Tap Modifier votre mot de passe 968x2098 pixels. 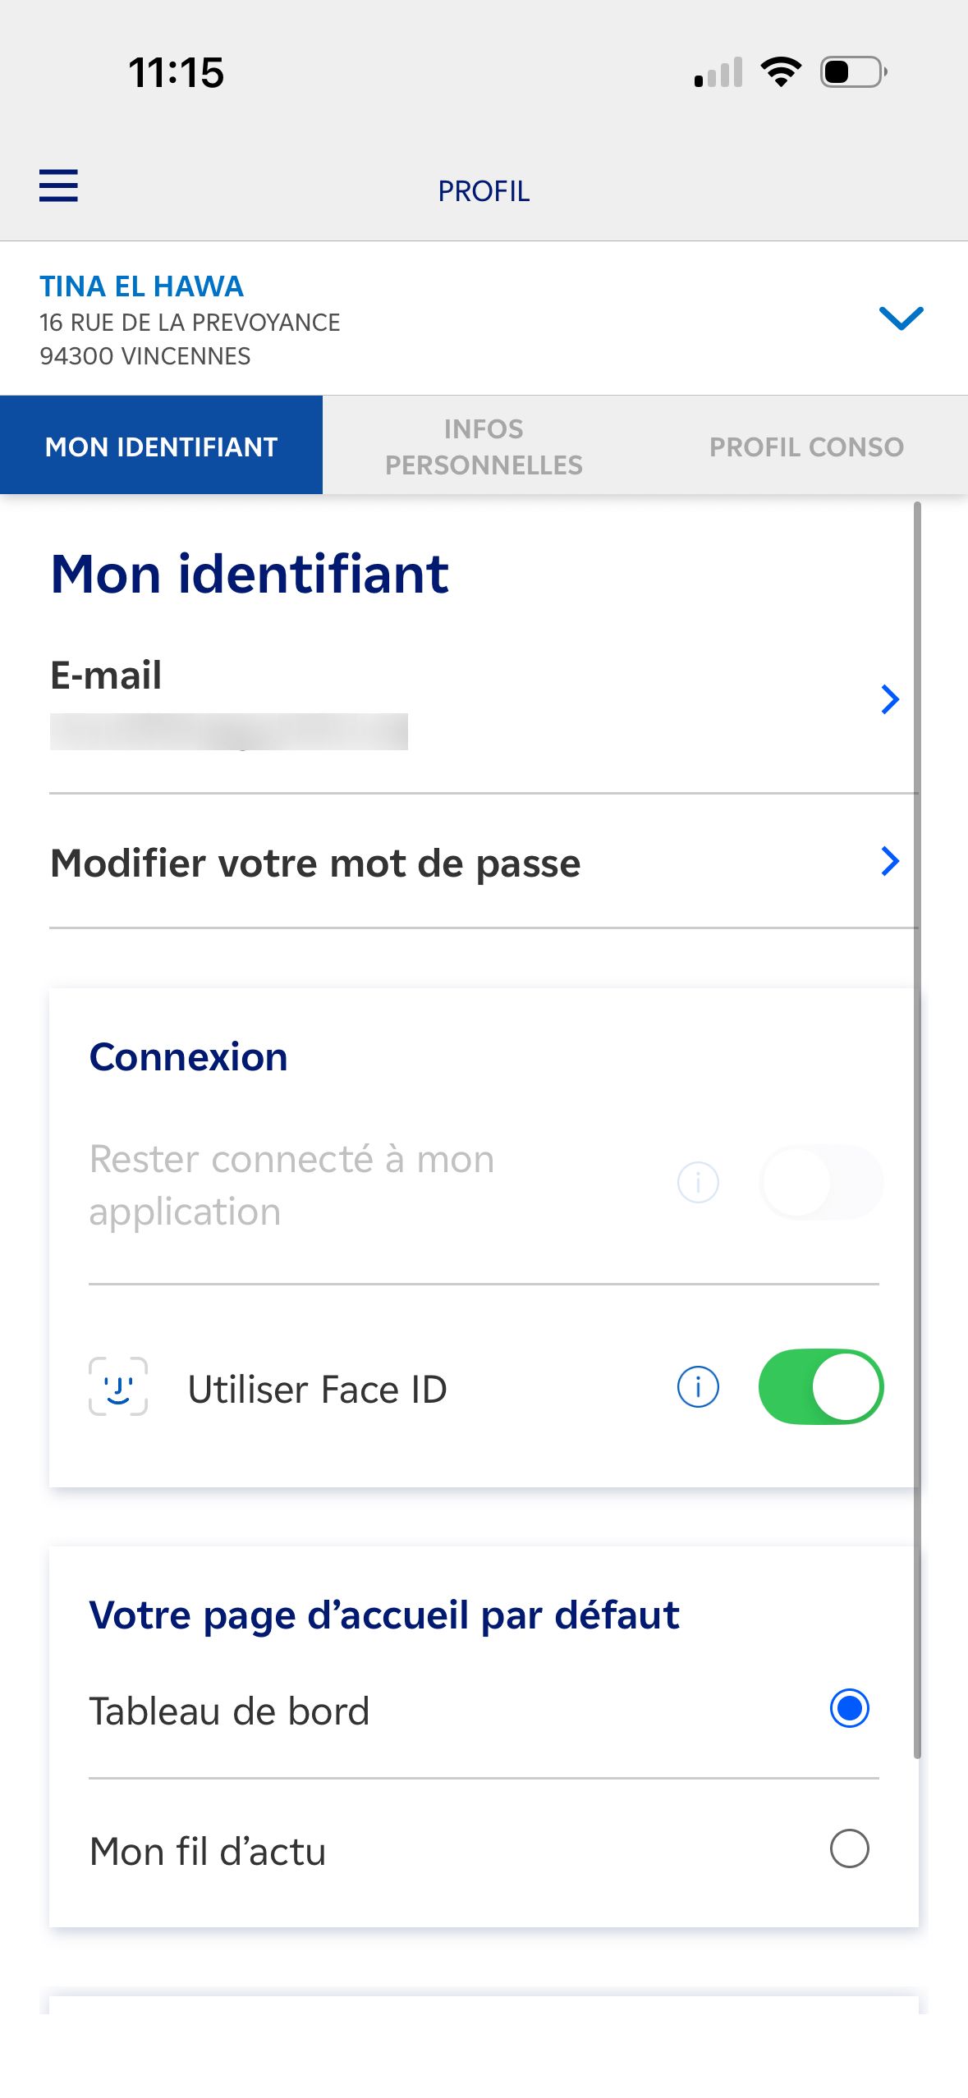click(315, 863)
